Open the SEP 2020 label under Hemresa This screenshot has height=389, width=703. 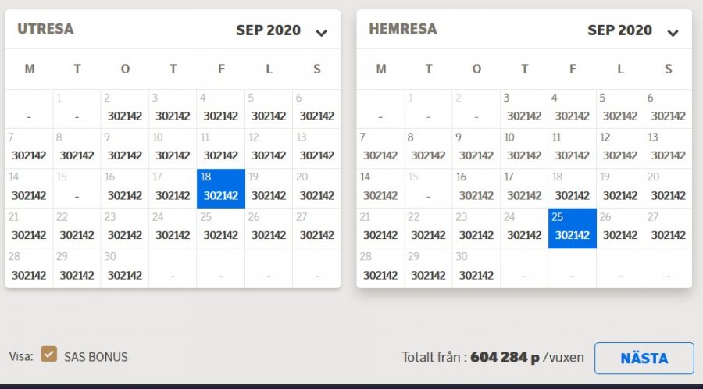(619, 30)
